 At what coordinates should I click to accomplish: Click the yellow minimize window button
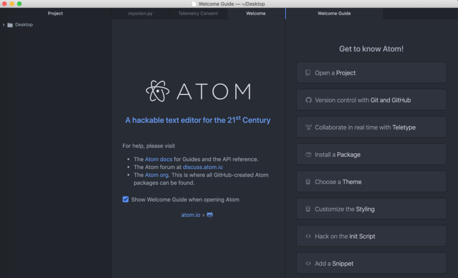[12, 4]
